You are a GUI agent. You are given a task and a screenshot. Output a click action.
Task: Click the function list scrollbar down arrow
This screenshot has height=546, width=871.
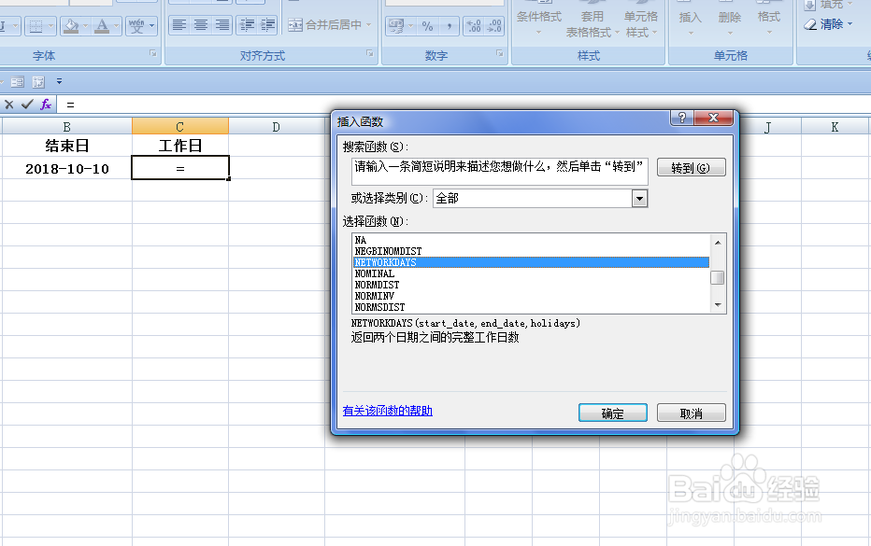coord(718,304)
